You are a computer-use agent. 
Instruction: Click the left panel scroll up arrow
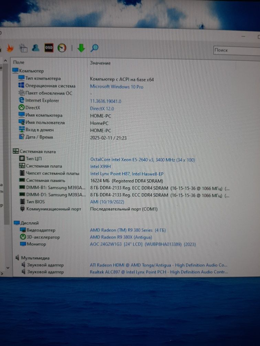coord(6,61)
